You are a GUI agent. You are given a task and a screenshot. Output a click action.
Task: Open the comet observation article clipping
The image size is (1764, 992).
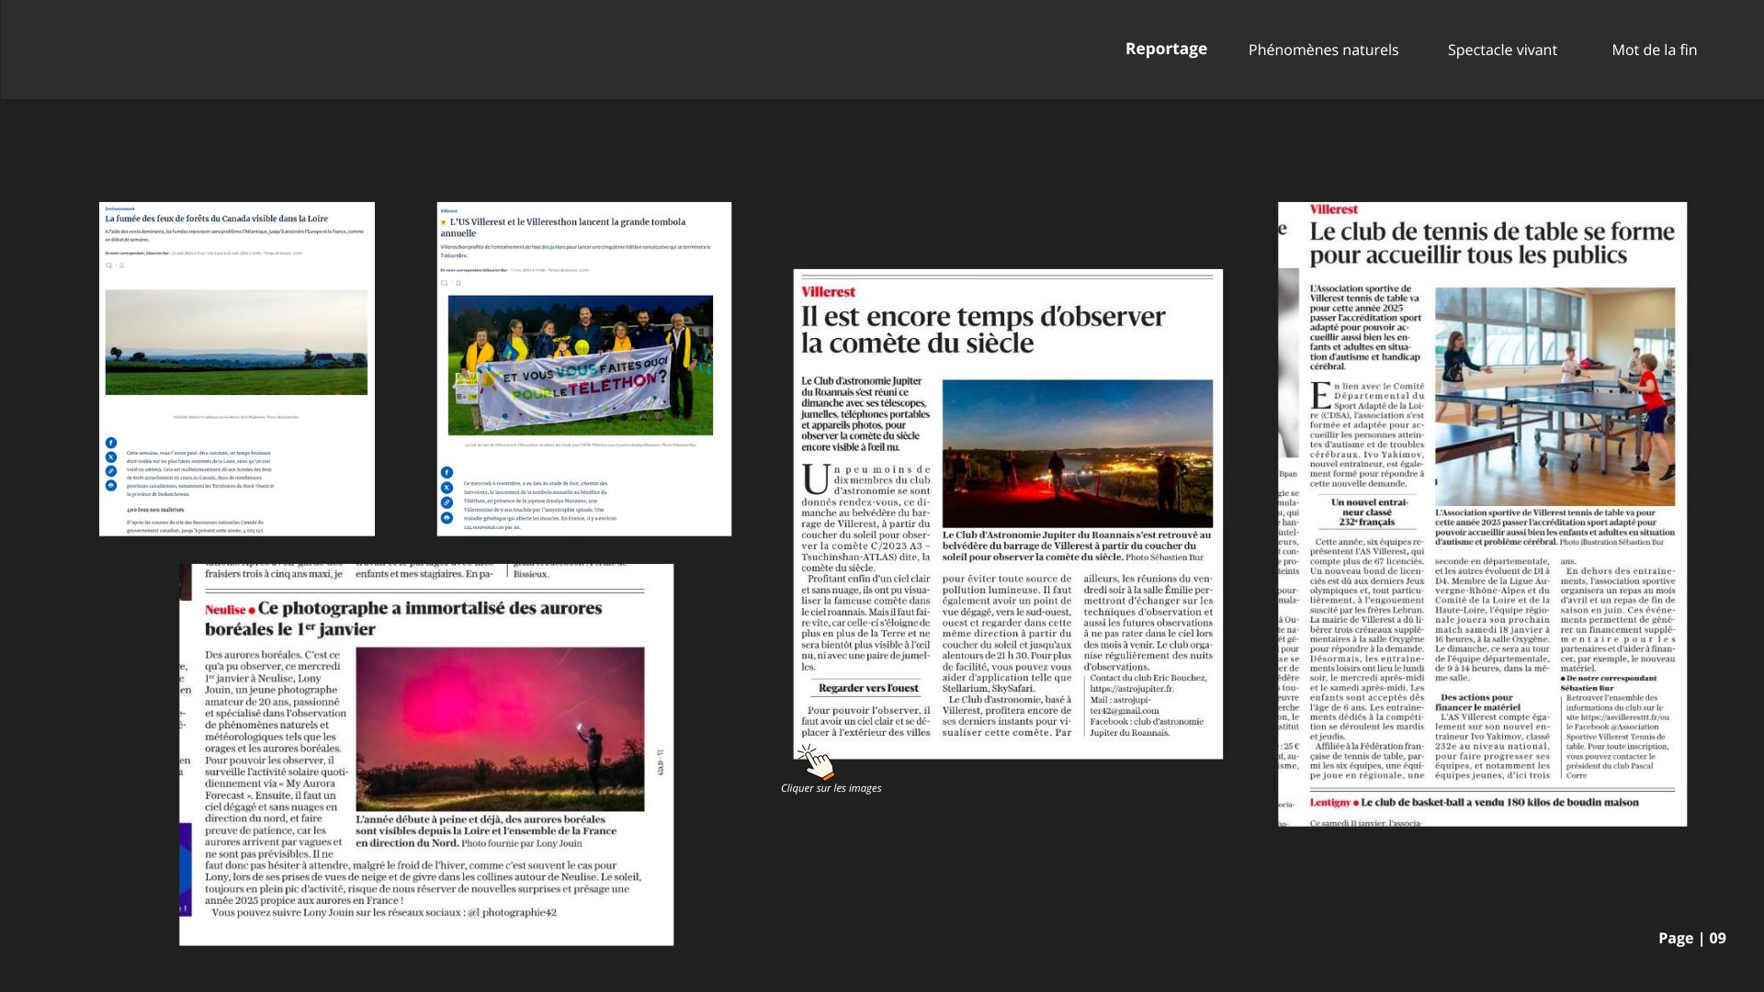[1008, 513]
